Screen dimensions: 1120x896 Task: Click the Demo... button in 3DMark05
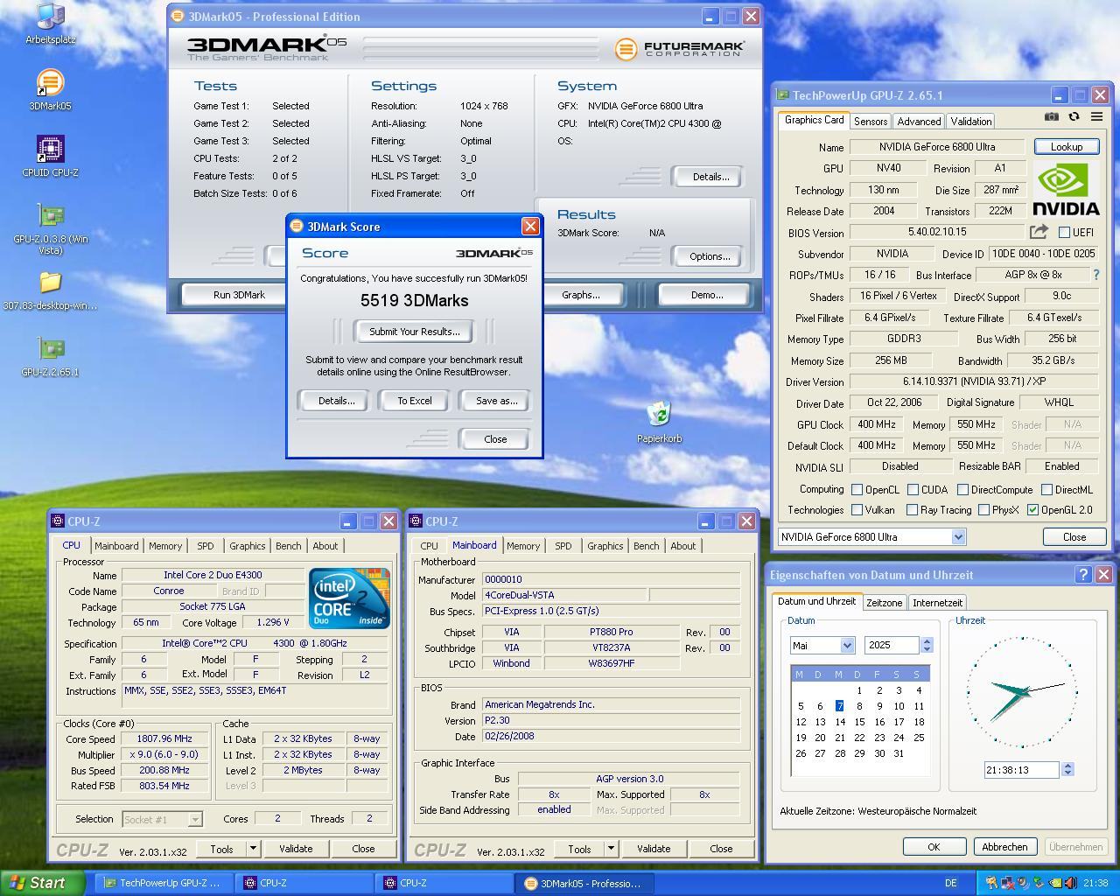[705, 295]
